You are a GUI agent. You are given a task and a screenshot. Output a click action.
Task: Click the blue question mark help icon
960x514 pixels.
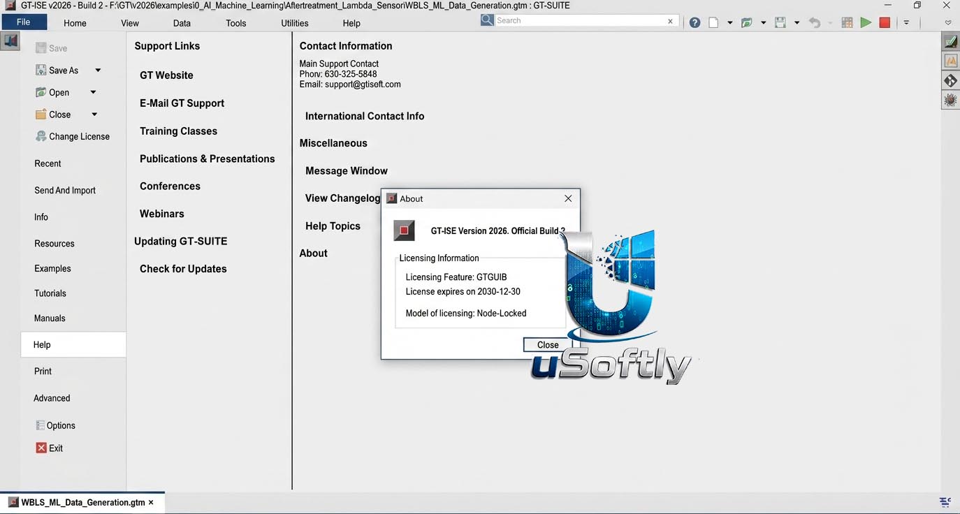pos(694,22)
